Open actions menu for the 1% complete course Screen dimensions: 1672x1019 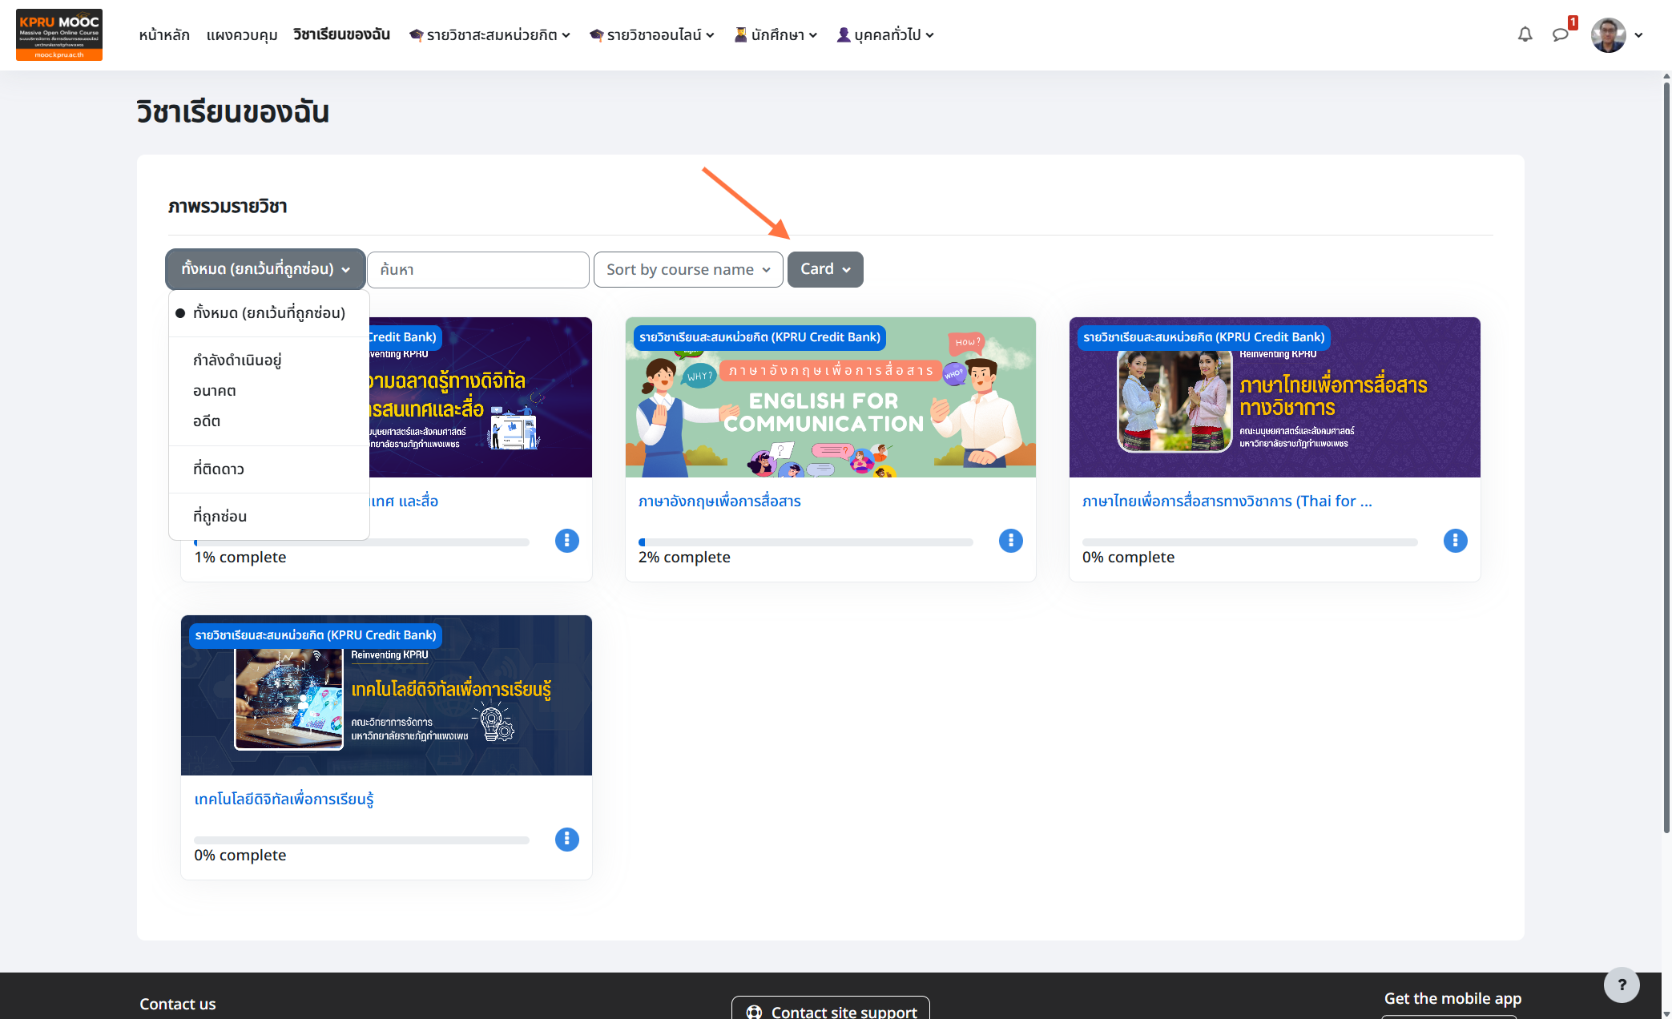[566, 541]
